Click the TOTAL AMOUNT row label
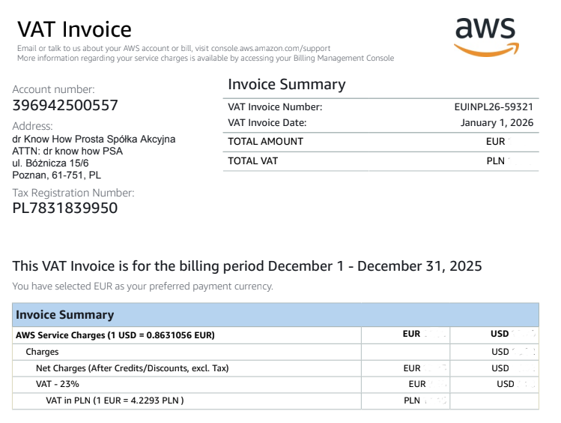The height and width of the screenshot is (423, 561). [x=266, y=141]
